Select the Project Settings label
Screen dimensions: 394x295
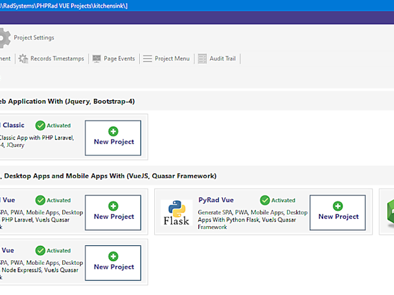(34, 38)
